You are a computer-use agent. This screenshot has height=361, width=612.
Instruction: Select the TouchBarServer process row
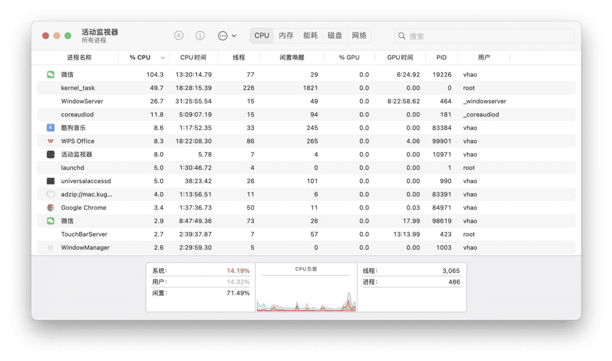coord(306,235)
